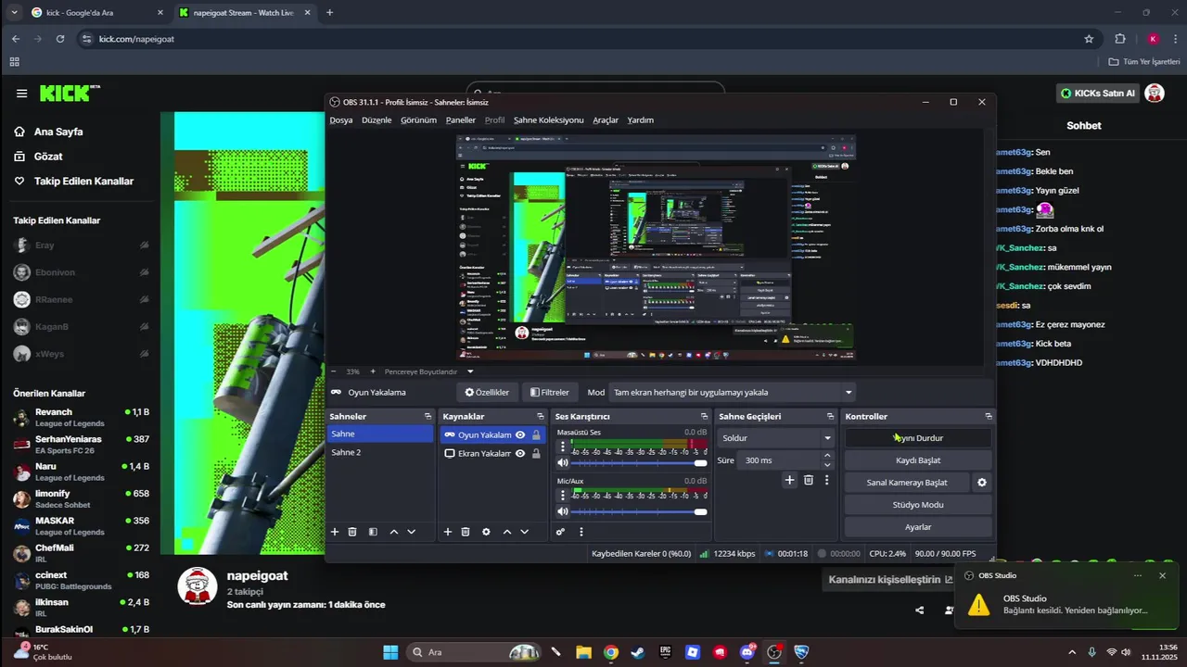Open OBS Paneller menu

[x=461, y=120]
